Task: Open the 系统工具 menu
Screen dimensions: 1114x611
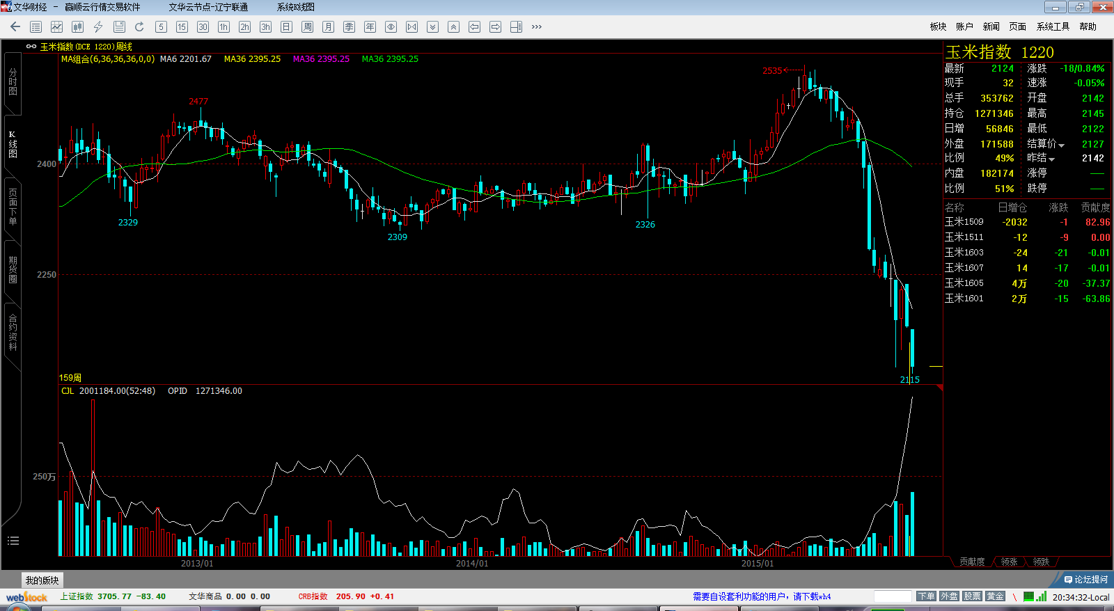Action: [1052, 26]
